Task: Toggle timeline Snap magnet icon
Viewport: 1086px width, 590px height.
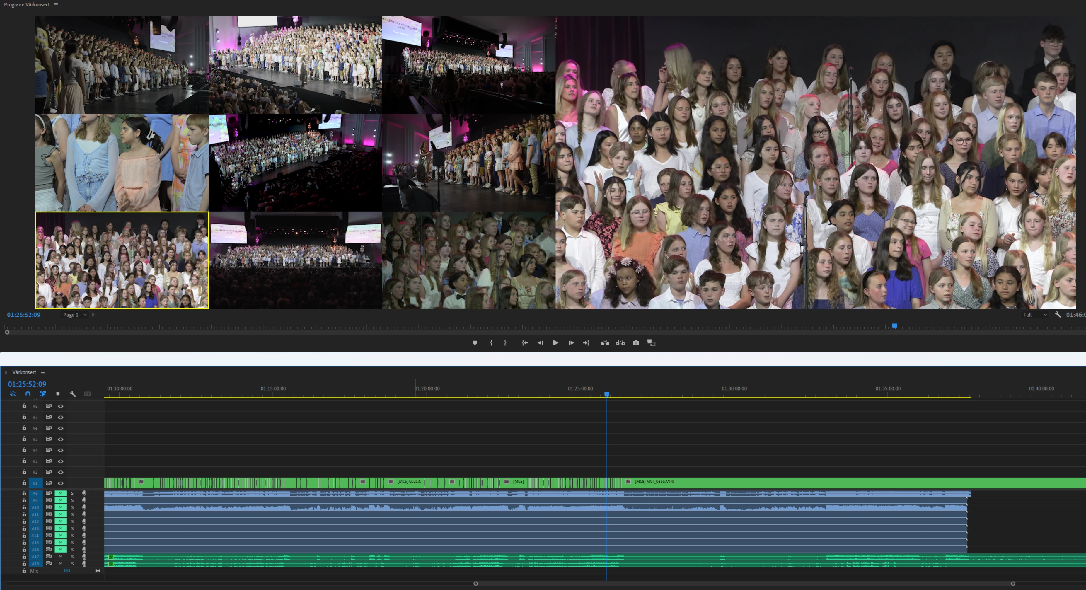Action: [x=28, y=394]
